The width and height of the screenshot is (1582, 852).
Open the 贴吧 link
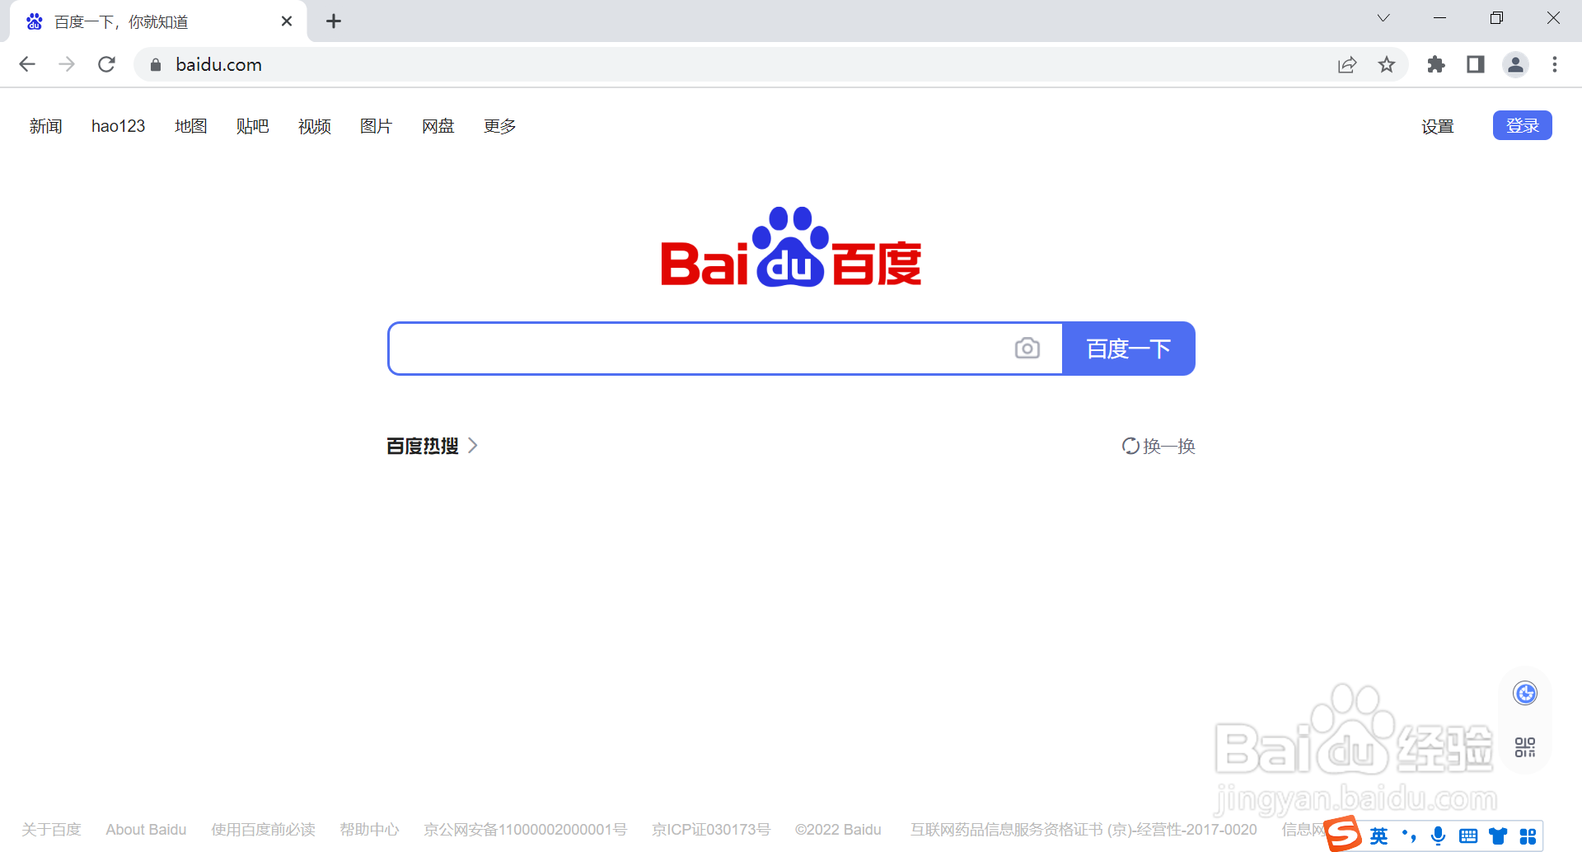(252, 126)
